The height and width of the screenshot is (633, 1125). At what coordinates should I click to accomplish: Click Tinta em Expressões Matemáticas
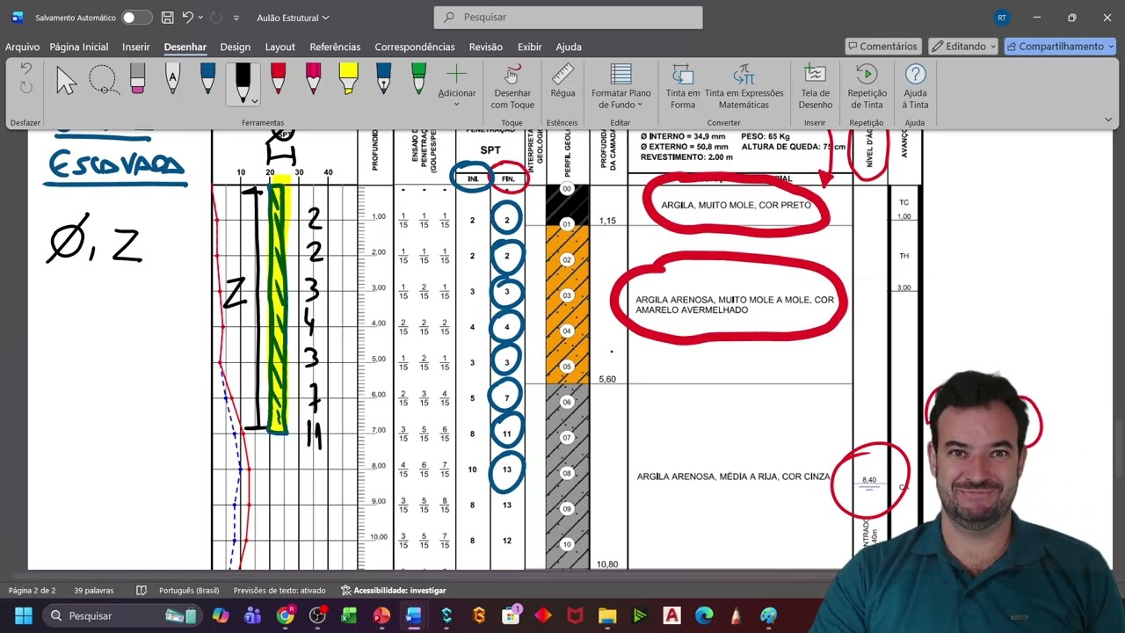(744, 86)
